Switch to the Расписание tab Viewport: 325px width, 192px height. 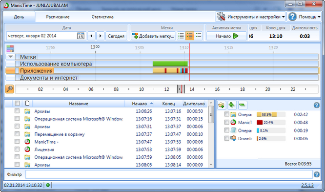[x=58, y=17]
